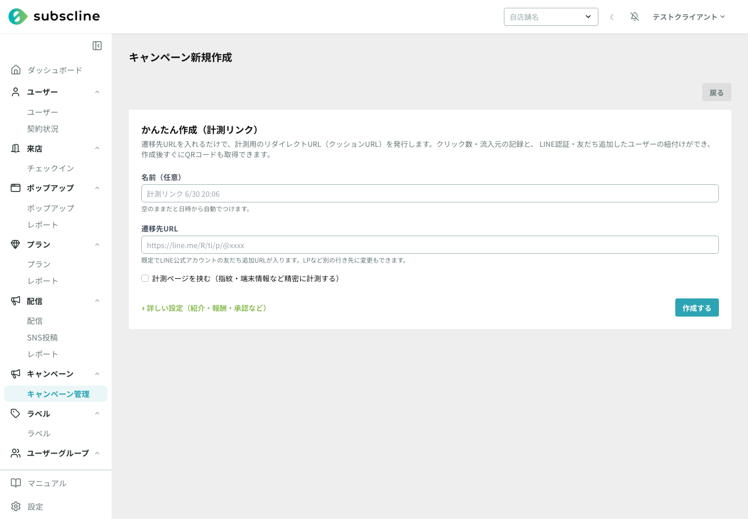The width and height of the screenshot is (748, 519).
Task: Click the ユーザーグループ people icon
Action: click(x=16, y=453)
